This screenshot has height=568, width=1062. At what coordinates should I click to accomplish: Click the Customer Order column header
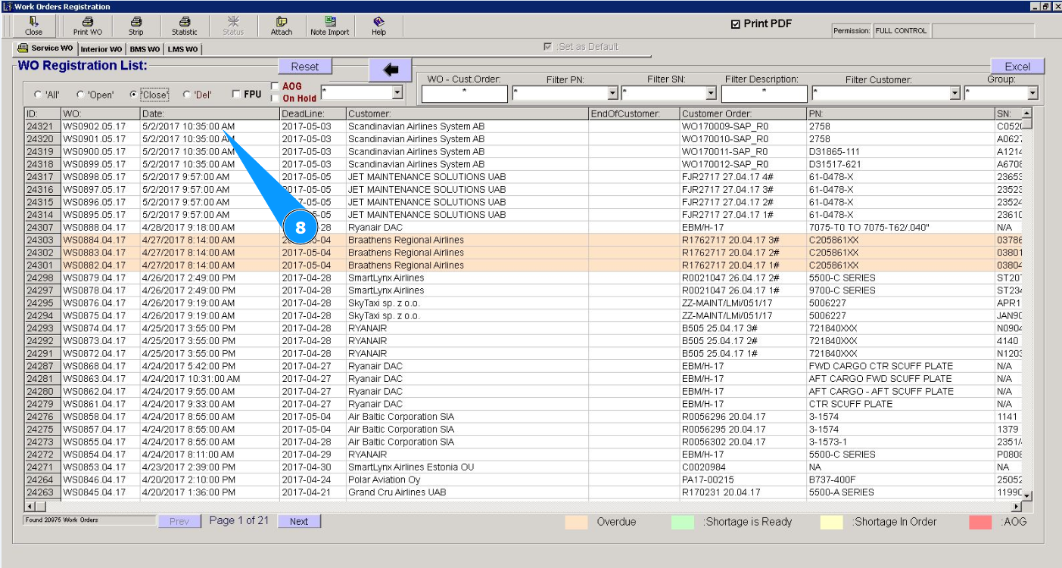pyautogui.click(x=743, y=113)
